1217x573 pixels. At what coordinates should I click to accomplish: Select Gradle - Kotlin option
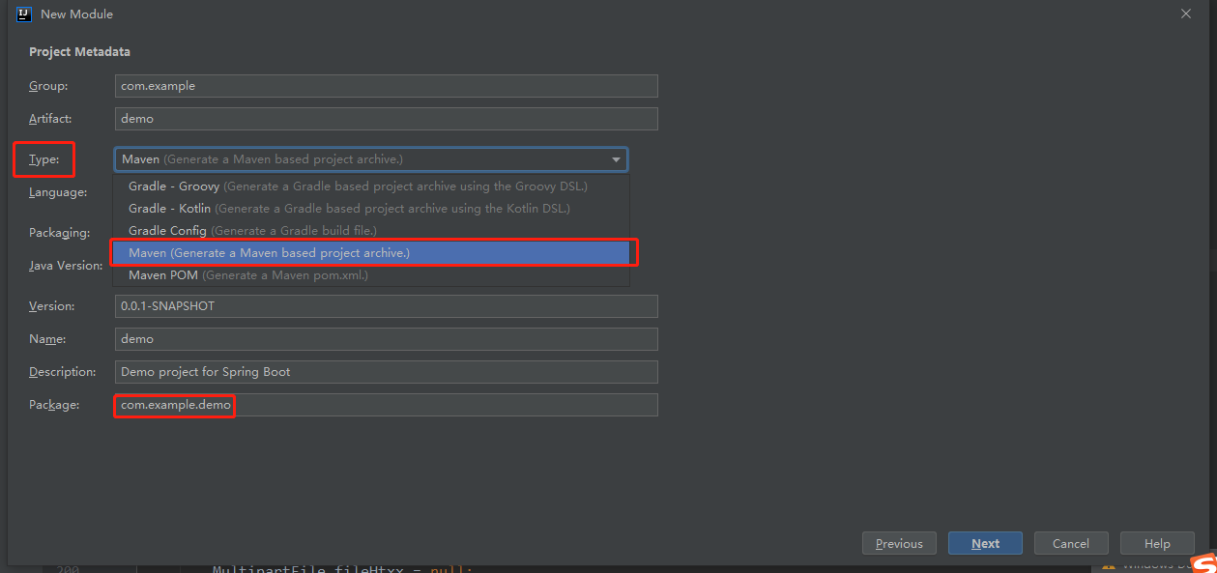[x=371, y=209]
